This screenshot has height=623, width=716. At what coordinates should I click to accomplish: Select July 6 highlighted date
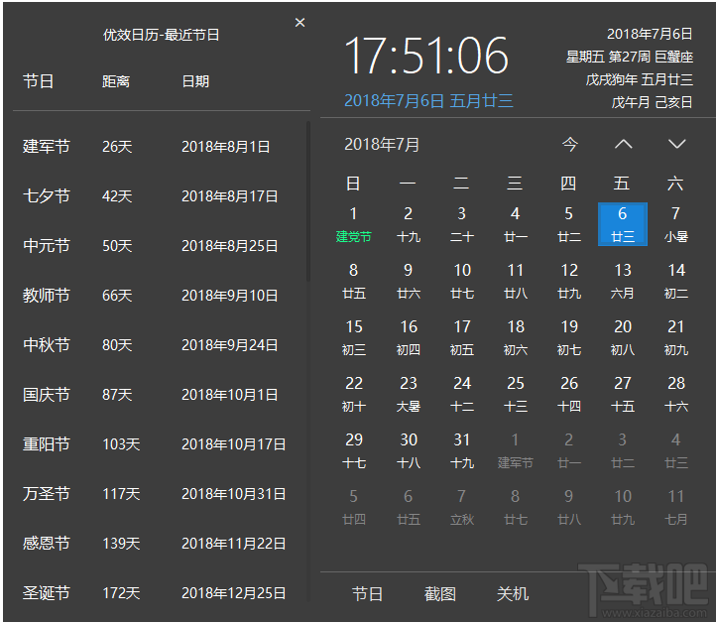623,224
